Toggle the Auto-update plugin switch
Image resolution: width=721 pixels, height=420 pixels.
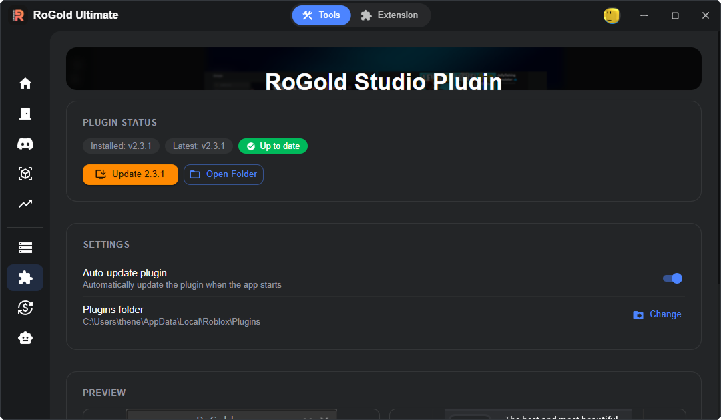tap(673, 278)
